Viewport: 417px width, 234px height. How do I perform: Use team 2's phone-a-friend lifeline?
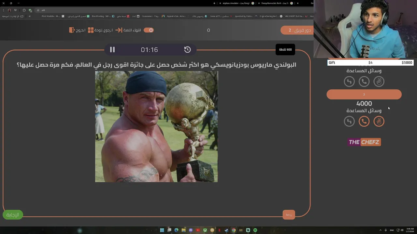click(x=364, y=121)
